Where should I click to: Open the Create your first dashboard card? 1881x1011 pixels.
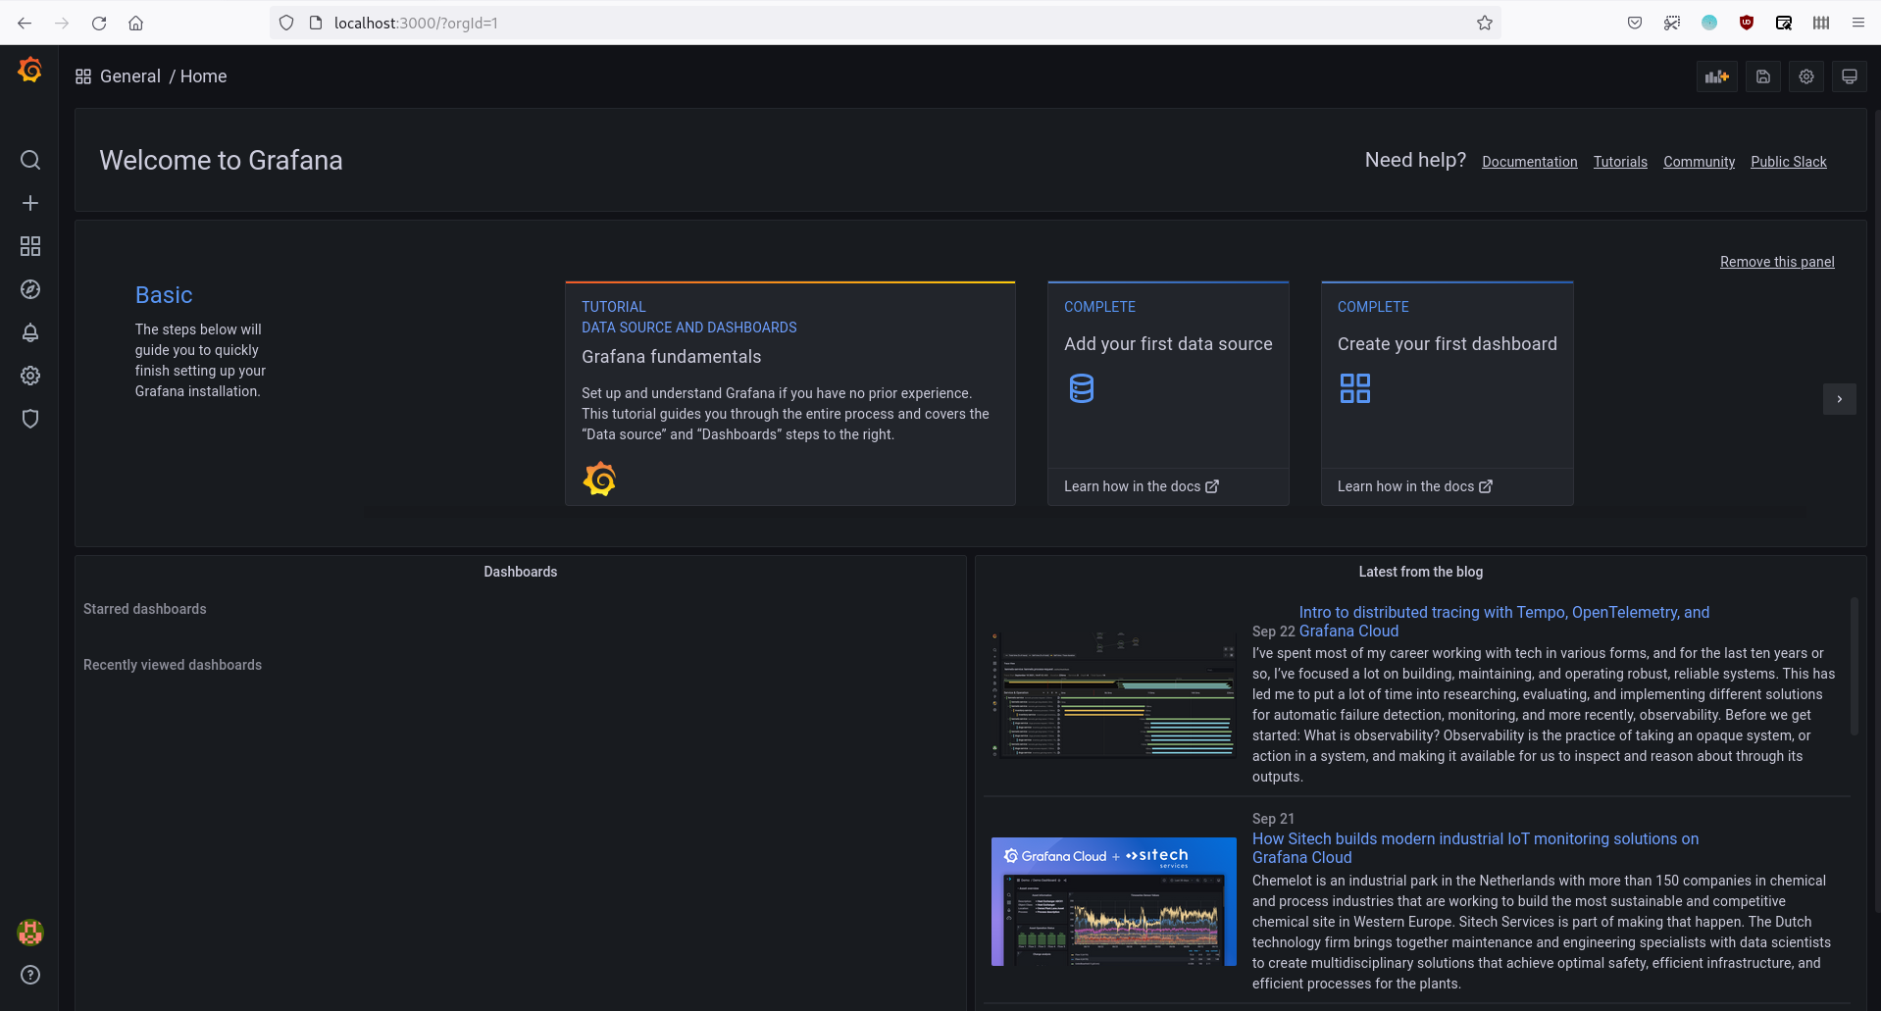[1448, 393]
